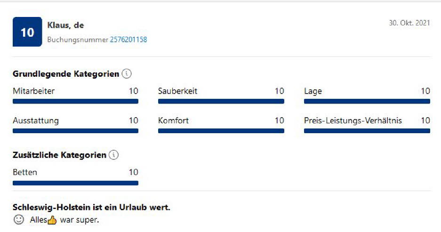
Task: Click the info icon beside Grundlegende Kategorien
Action: coord(127,74)
